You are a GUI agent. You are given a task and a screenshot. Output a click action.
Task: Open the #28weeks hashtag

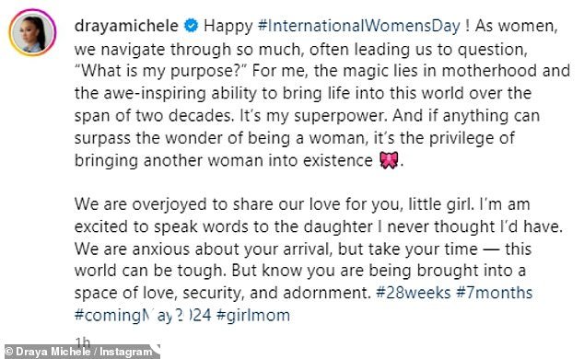[x=413, y=293]
